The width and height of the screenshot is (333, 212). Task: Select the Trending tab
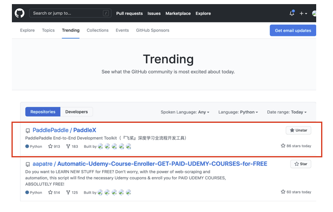pos(71,30)
